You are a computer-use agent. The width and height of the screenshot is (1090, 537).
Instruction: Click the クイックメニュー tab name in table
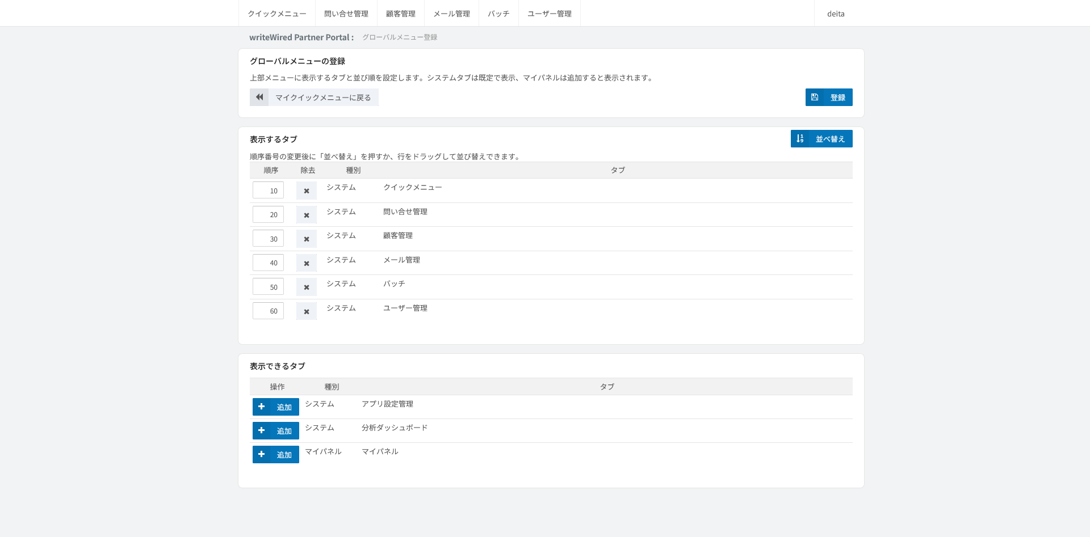tap(413, 187)
